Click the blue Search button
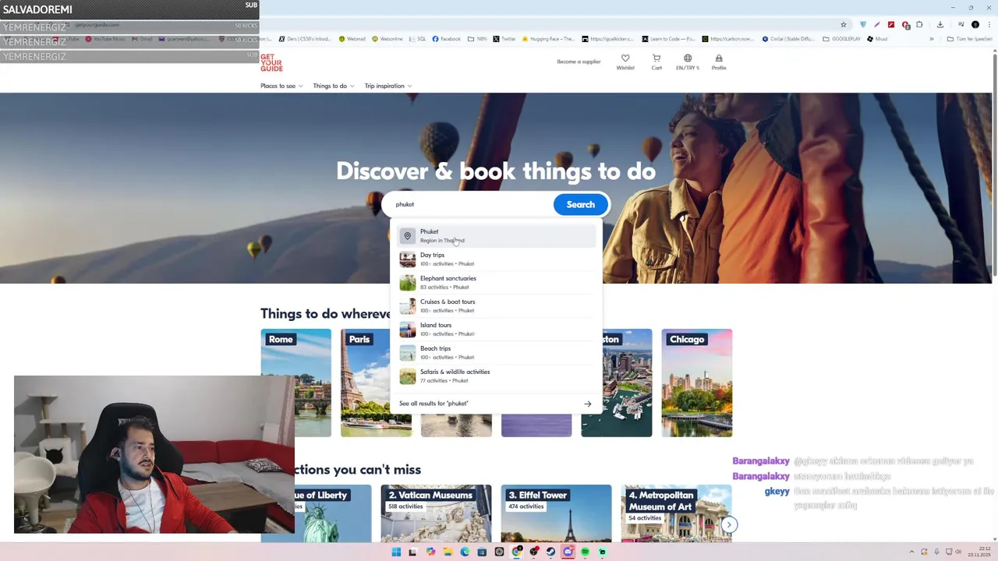The height and width of the screenshot is (561, 998). tap(580, 204)
